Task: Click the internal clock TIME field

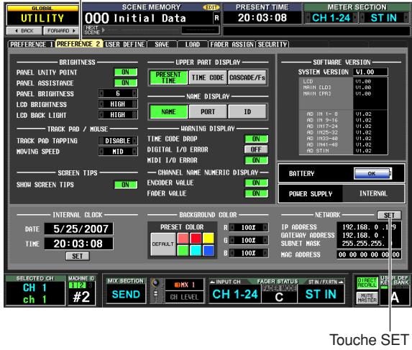Action: [x=79, y=244]
